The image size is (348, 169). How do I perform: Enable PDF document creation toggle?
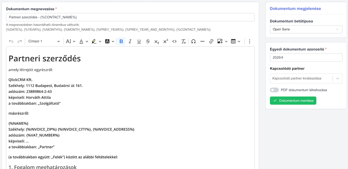[x=274, y=90]
